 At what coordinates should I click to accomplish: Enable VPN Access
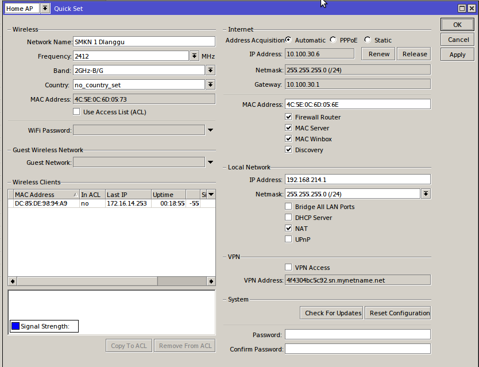[288, 266]
